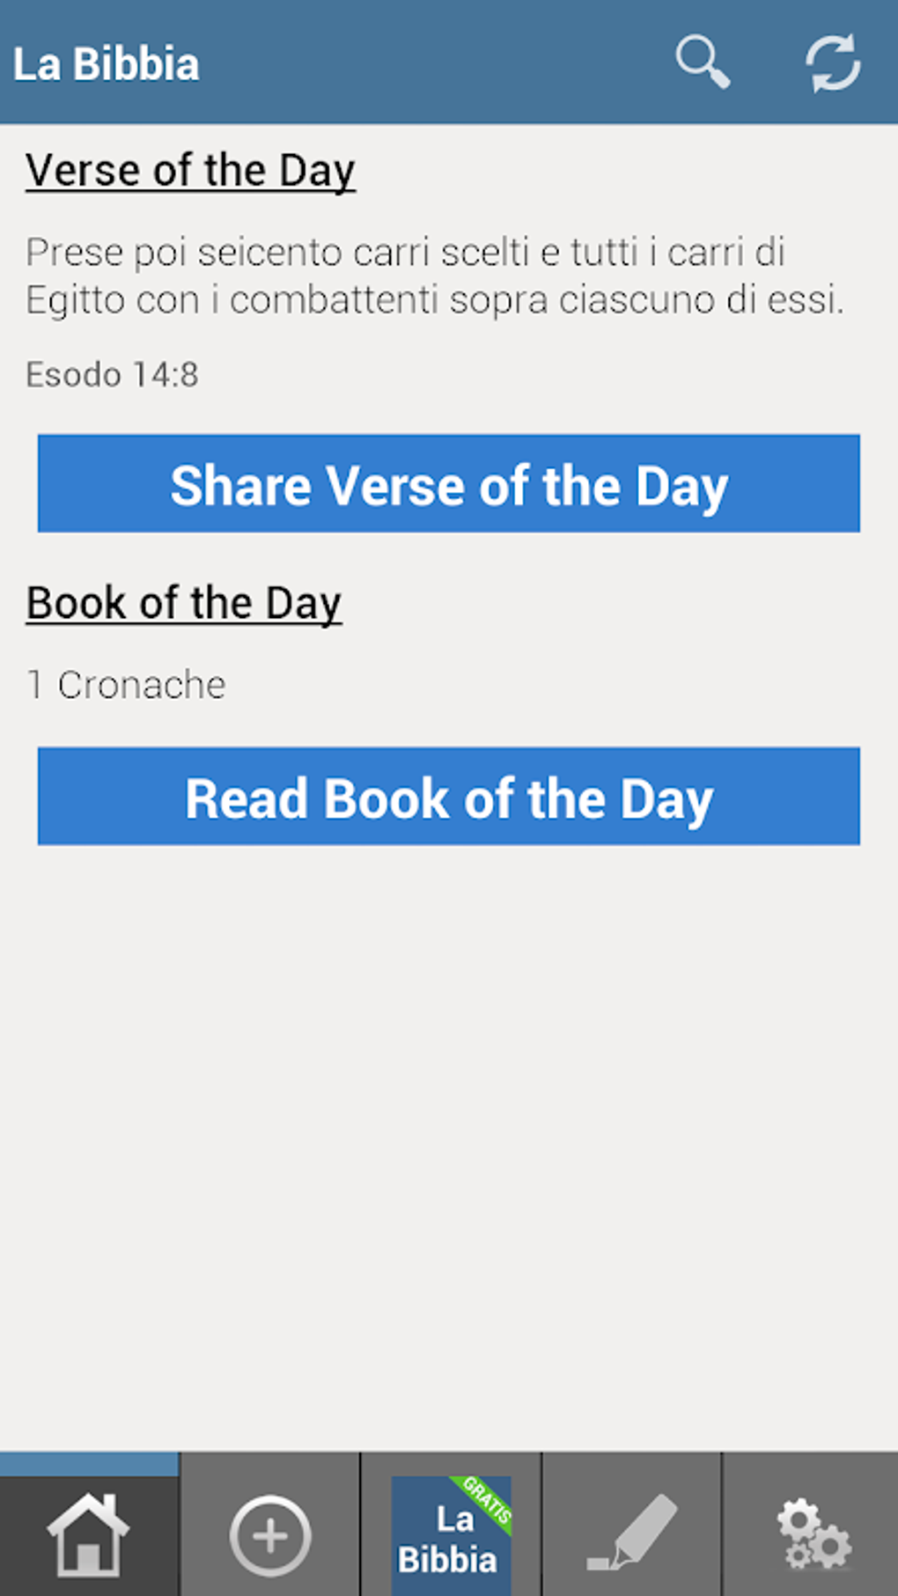Viewport: 898px width, 1596px height.
Task: Tap the header bar between title and search
Action: pos(431,62)
